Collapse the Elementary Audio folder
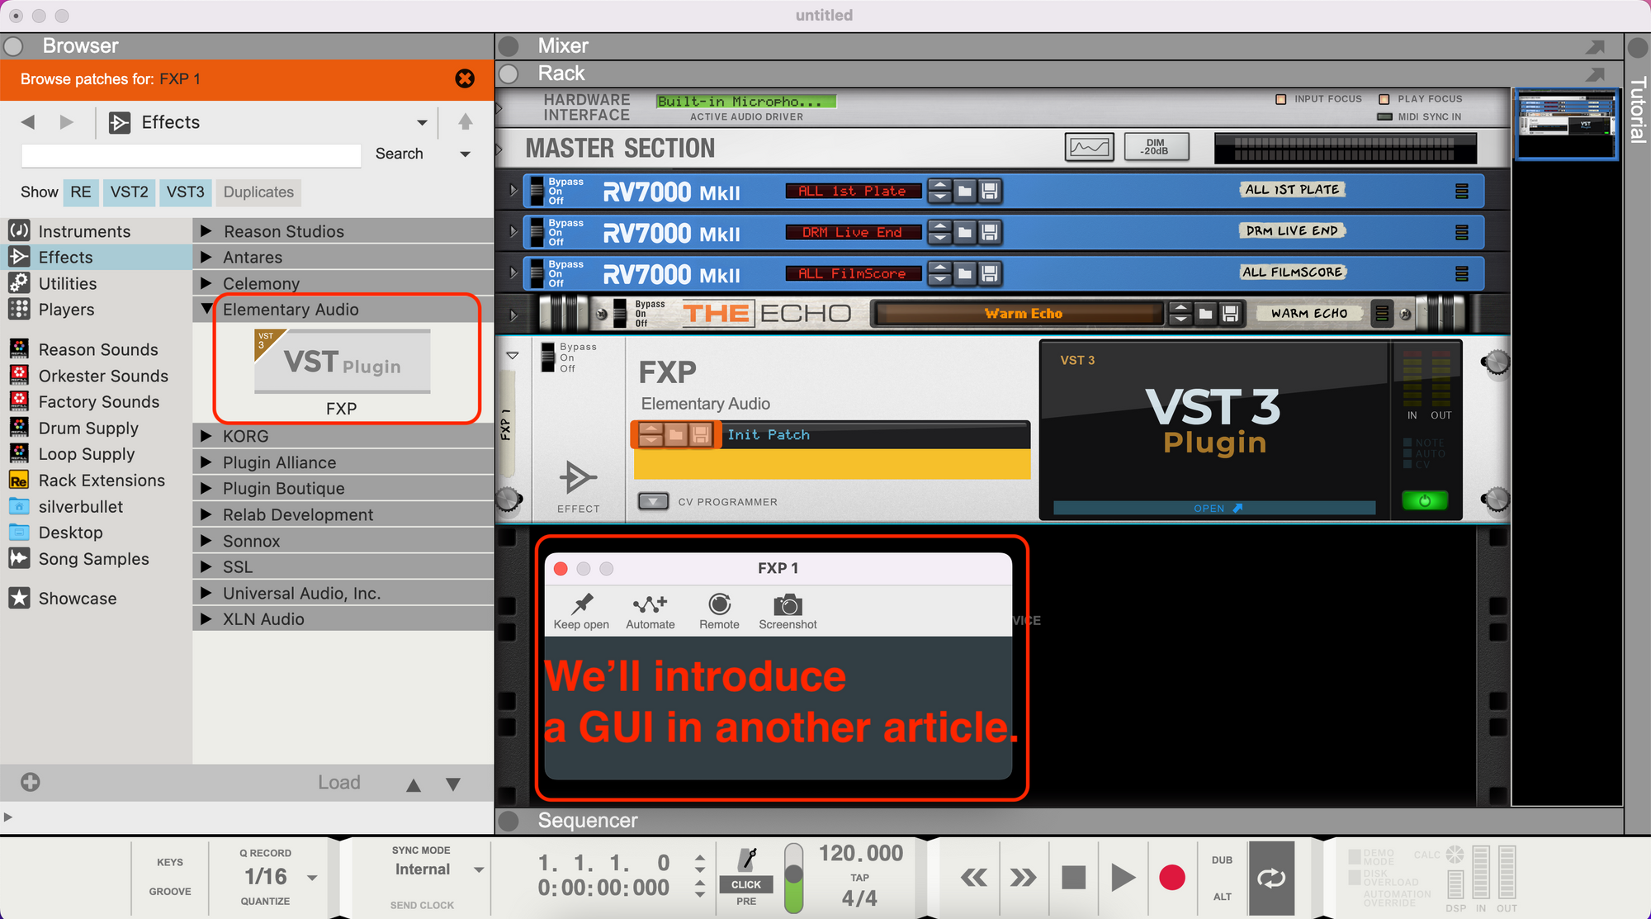1651x919 pixels. pyautogui.click(x=206, y=310)
